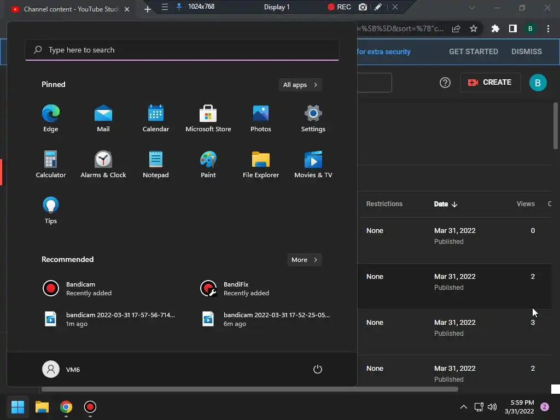Screen dimensions: 560x420
Task: Open Chrome profile B avatar
Action: [530, 28]
